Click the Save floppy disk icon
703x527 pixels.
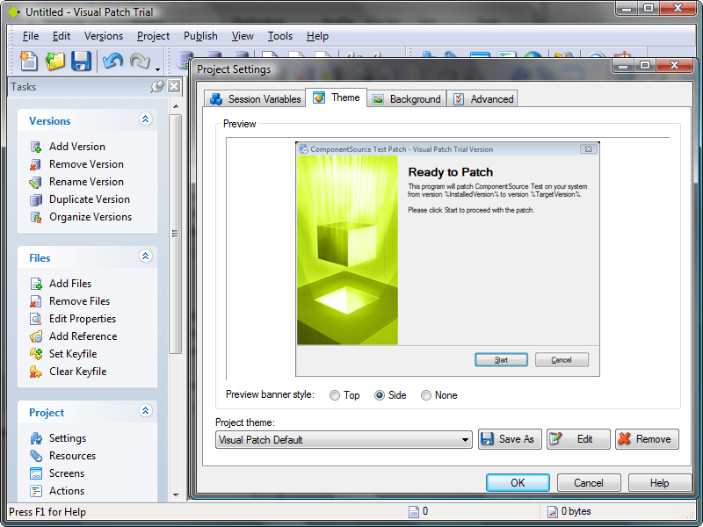point(82,61)
